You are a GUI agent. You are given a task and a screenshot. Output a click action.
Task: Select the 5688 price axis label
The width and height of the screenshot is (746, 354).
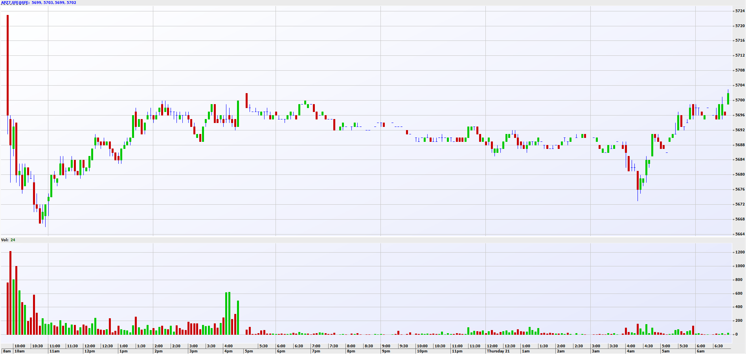tap(740, 145)
